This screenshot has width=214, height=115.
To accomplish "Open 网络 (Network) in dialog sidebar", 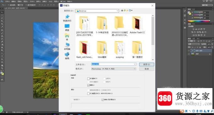I will 67,56.
